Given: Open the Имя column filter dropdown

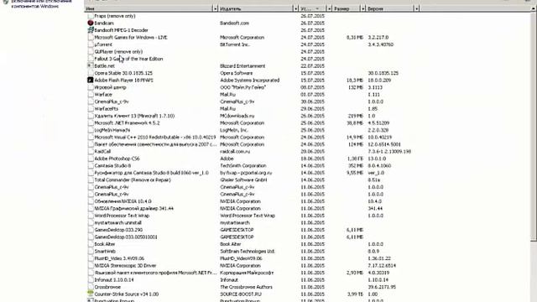Looking at the screenshot, I should click(215, 8).
